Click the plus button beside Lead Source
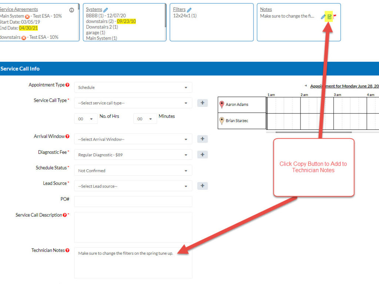Viewport: 379px width, 284px height. [x=202, y=186]
